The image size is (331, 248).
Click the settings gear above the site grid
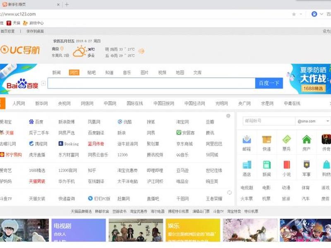[x=228, y=116]
